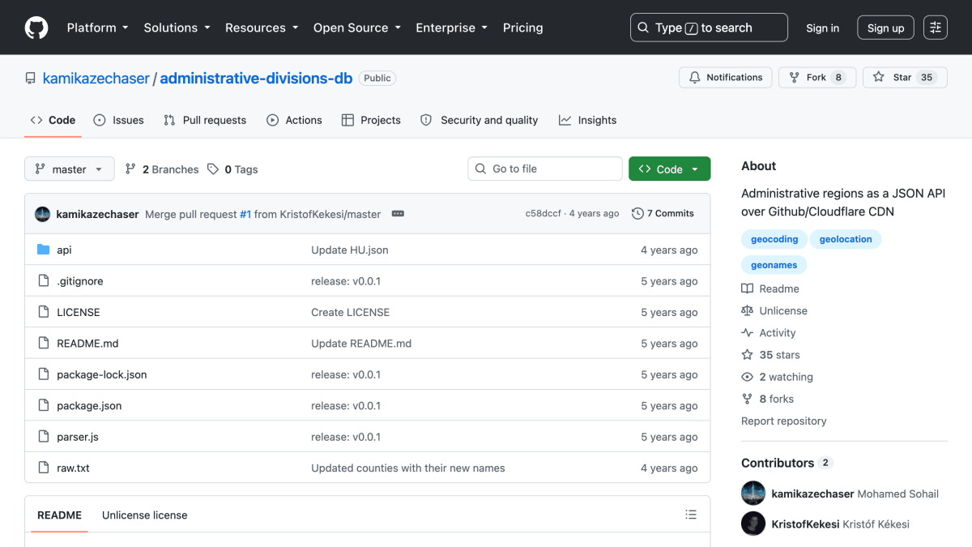Image resolution: width=972 pixels, height=547 pixels.
Task: Click the Unlicense scales icon
Action: tap(747, 310)
